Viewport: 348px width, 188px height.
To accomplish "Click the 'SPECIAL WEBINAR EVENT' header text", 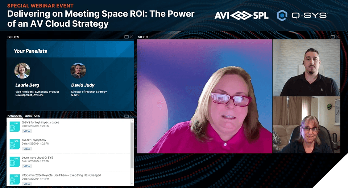I will pyautogui.click(x=40, y=6).
